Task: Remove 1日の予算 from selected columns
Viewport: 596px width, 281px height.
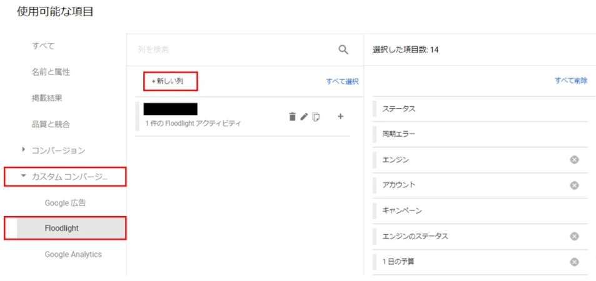Action: [574, 262]
